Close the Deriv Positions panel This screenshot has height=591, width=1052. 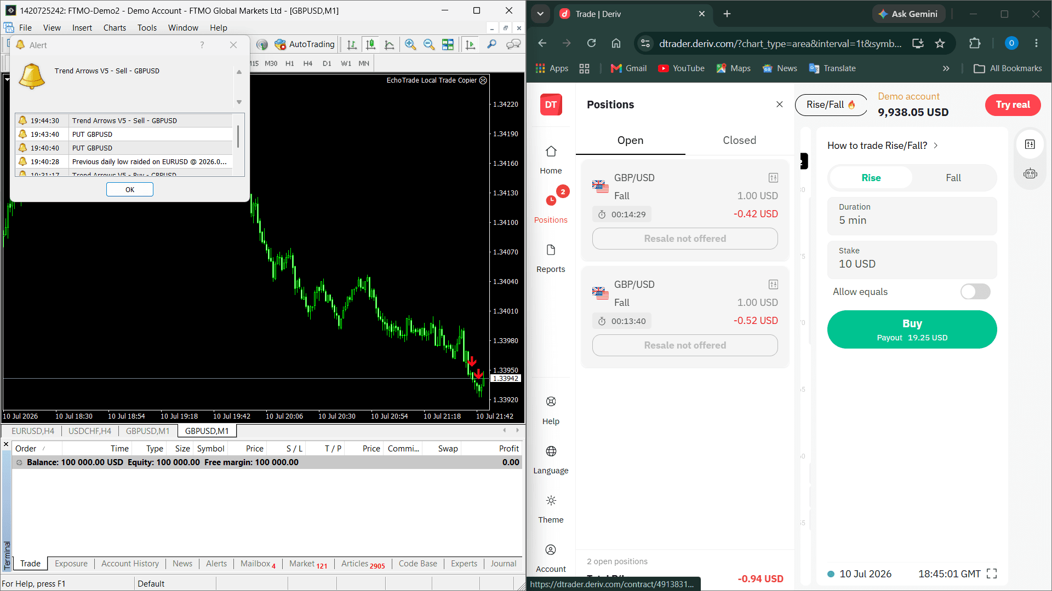(779, 105)
